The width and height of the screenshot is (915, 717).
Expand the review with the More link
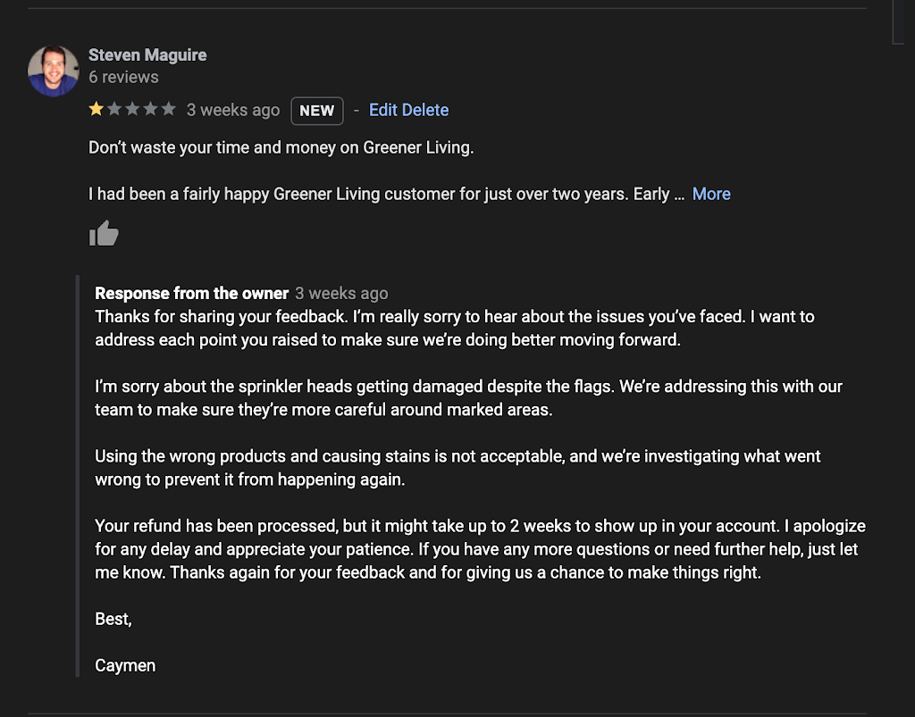[x=711, y=194]
